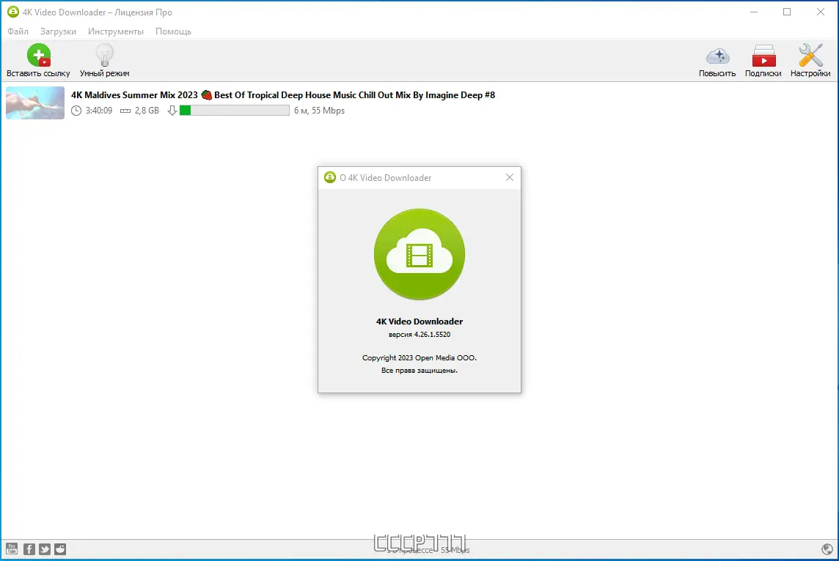Click the YouTube icon in status bar
Screen dimensions: 839x561
(x=12, y=549)
